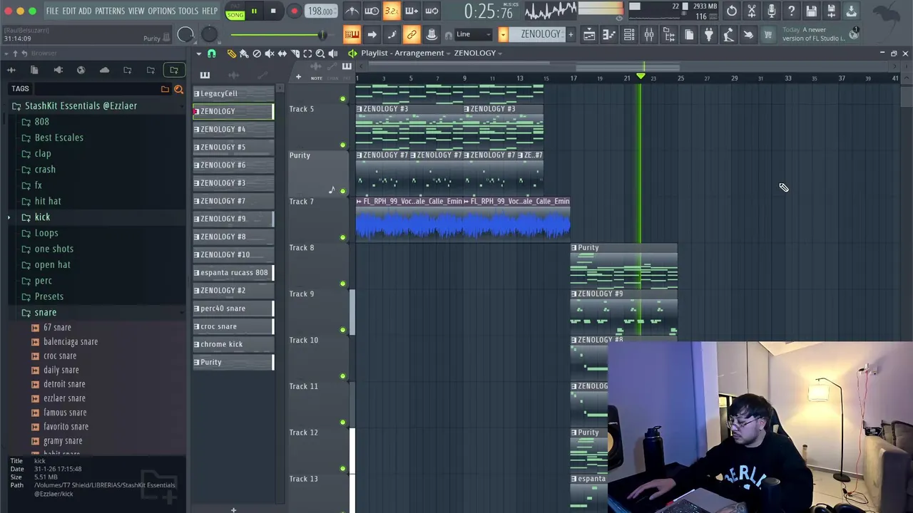This screenshot has height=513, width=913.
Task: Open the Playlist view icon in toolbar
Action: (x=589, y=34)
